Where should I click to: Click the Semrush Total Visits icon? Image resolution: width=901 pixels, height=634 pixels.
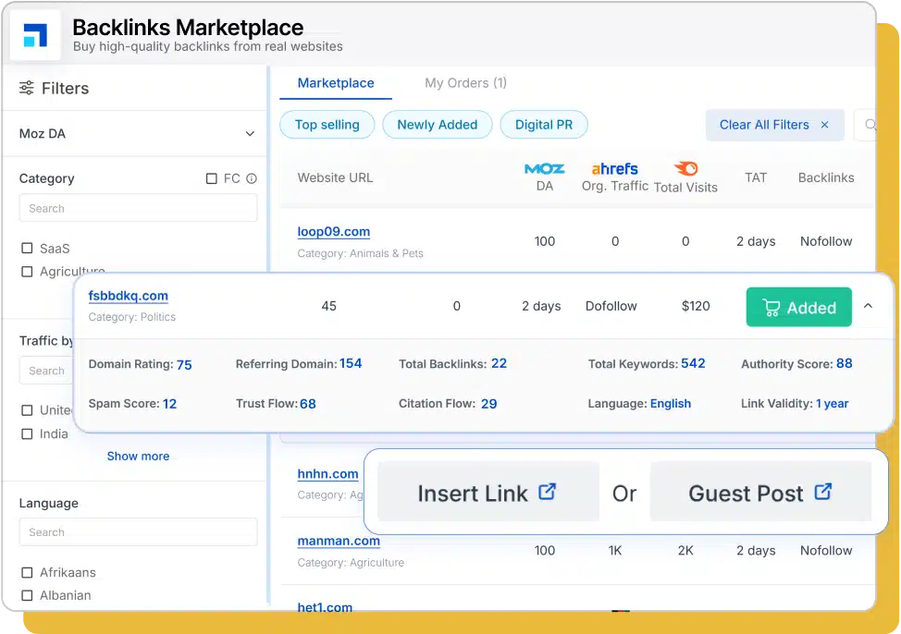[685, 168]
